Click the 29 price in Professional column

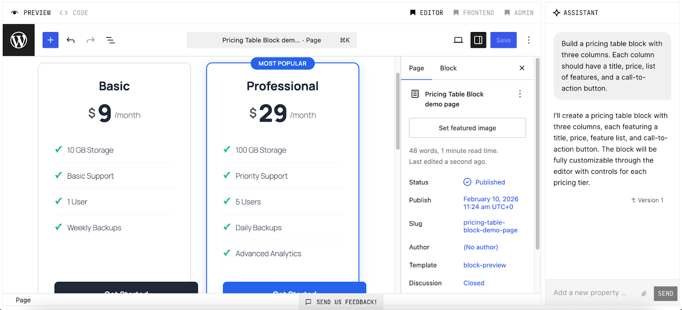(273, 113)
